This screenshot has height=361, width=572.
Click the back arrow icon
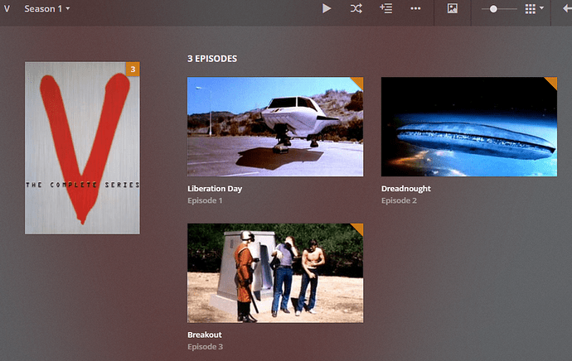(567, 9)
